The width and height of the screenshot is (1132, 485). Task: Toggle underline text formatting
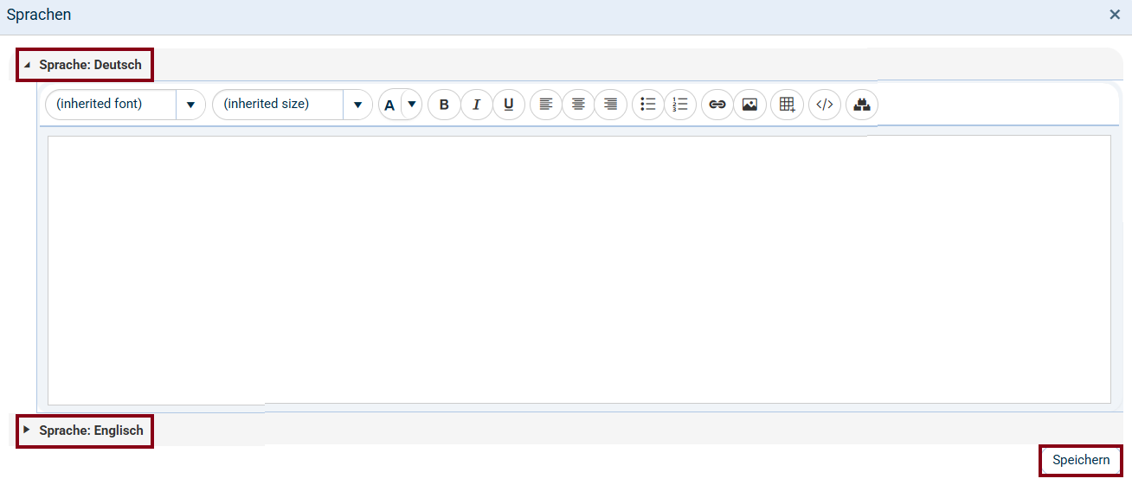click(x=509, y=105)
